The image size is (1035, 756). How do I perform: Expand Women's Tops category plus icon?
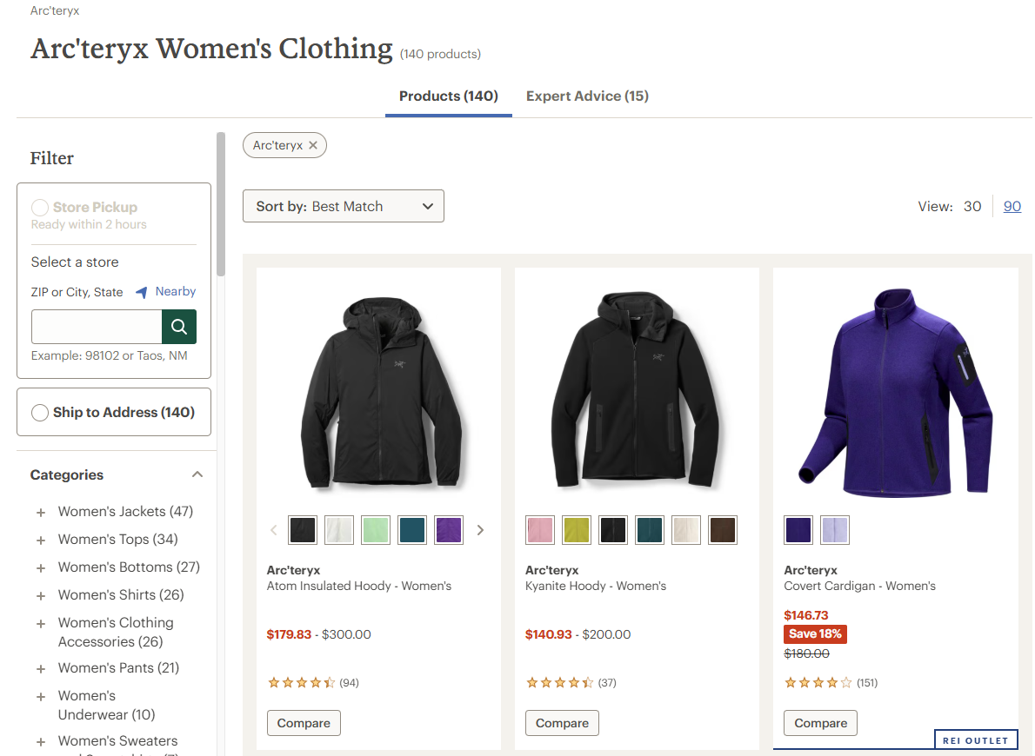pos(40,540)
